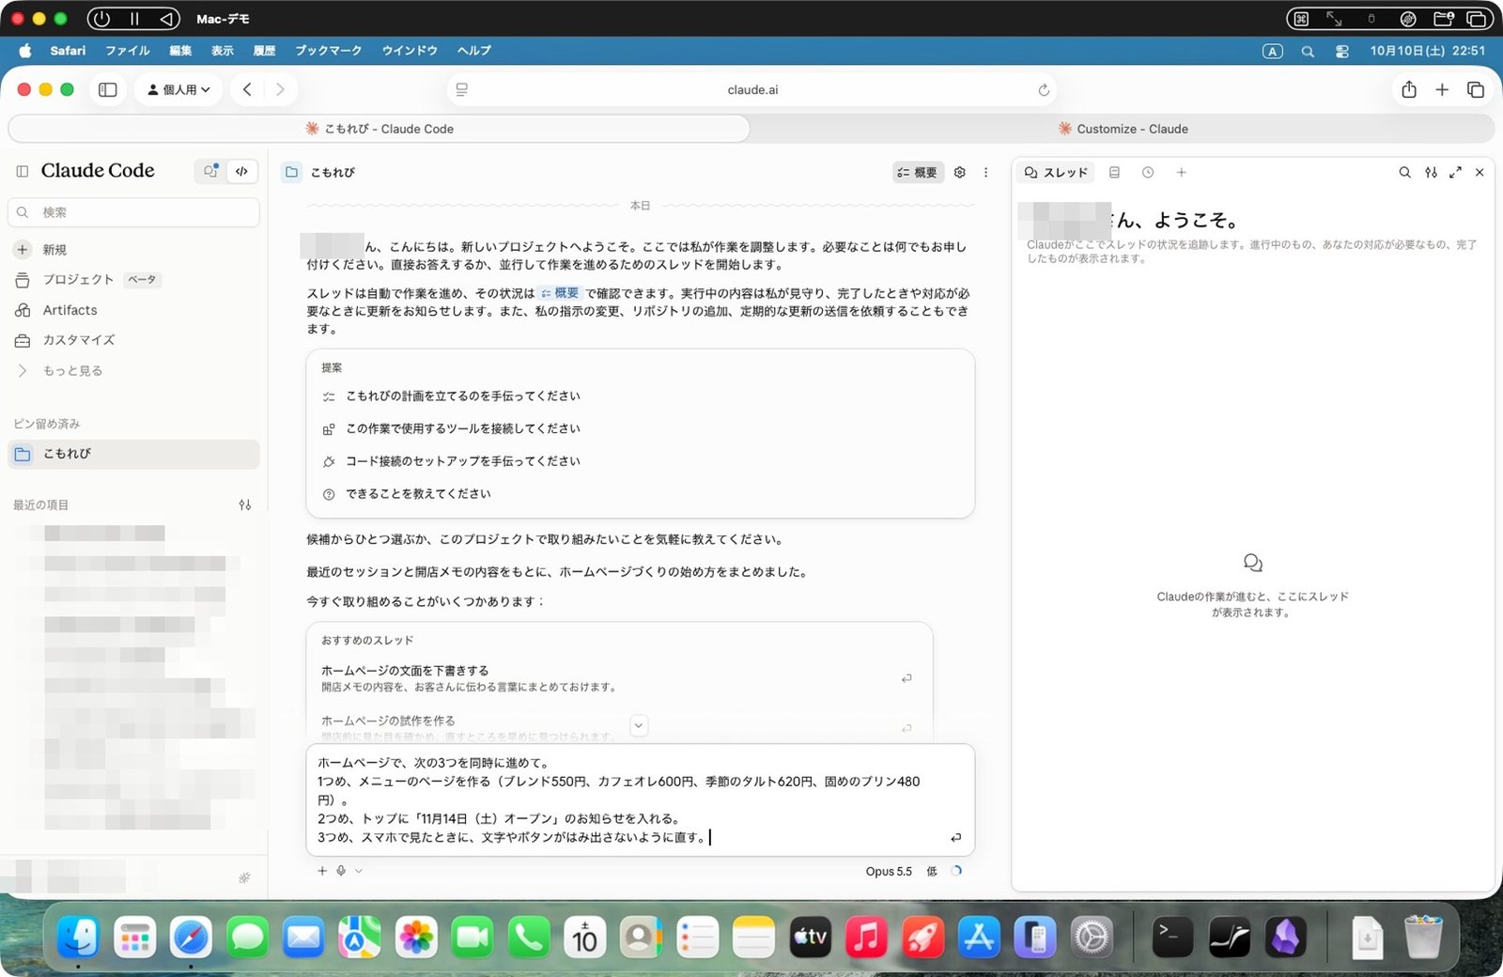The image size is (1503, 977).
Task: Start a new session with 新規
Action: [133, 250]
